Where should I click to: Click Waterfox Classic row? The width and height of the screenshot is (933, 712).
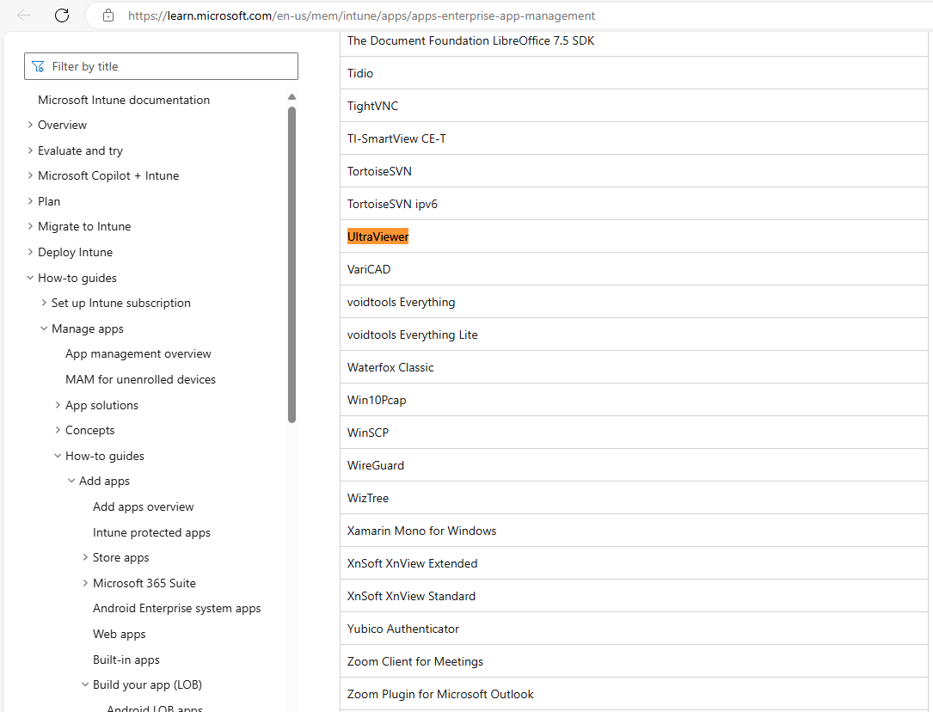(634, 367)
